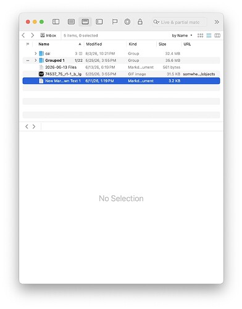
Task: Click the New Mar...wn Text 1 document icon
Action: pos(41,81)
